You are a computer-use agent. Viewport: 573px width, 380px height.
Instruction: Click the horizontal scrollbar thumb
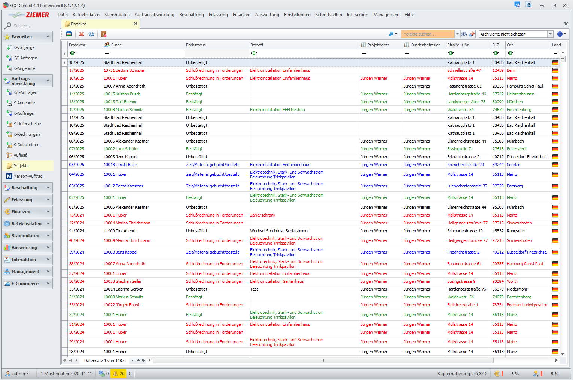[x=323, y=361]
